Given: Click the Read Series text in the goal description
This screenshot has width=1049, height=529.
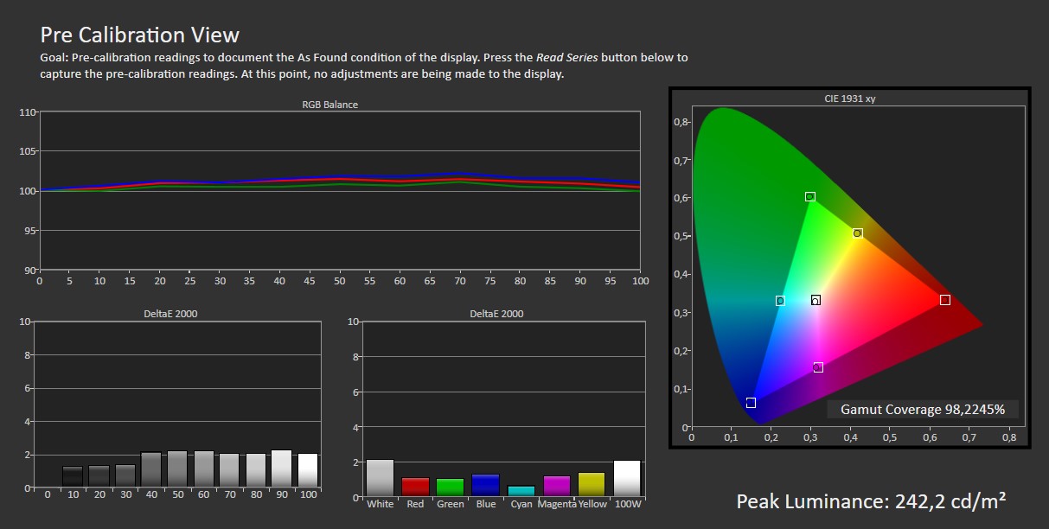Looking at the screenshot, I should [x=567, y=58].
